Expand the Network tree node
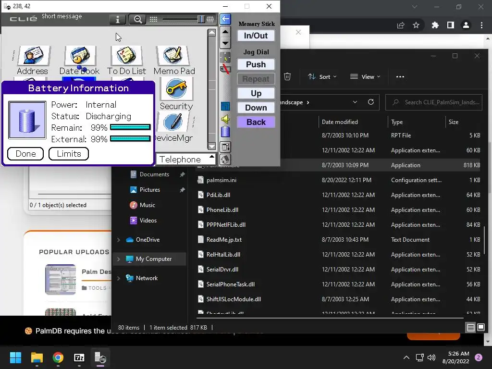492x369 pixels. tap(119, 278)
